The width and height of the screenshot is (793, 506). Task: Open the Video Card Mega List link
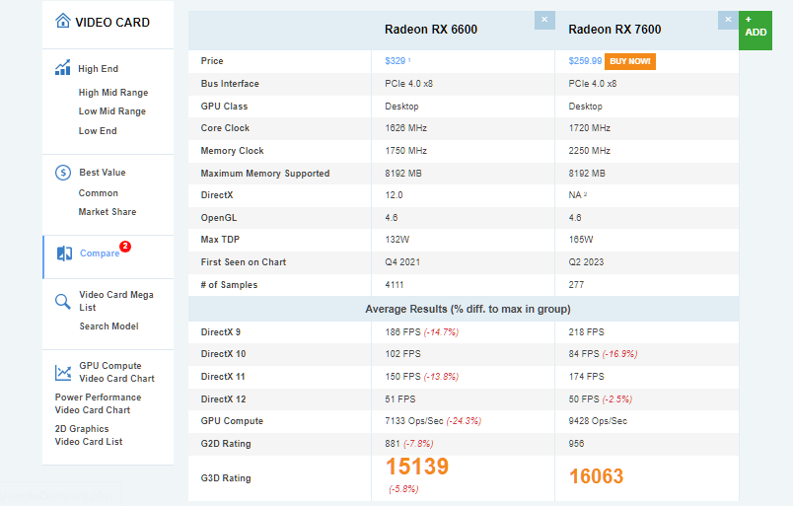[x=116, y=301]
